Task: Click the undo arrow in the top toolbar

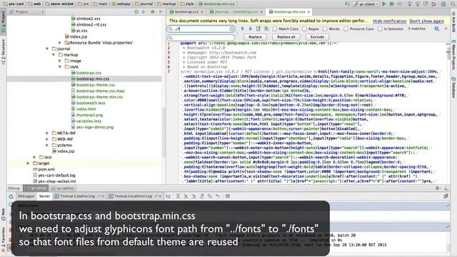Action: 433,4
